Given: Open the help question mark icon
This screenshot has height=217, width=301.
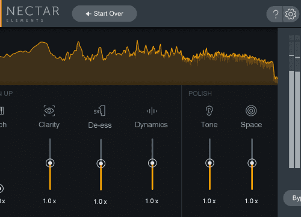Looking at the screenshot, I should point(276,14).
